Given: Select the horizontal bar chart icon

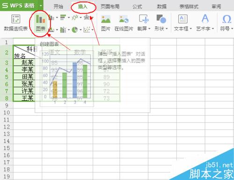Looking at the screenshot, I should 63,17.
